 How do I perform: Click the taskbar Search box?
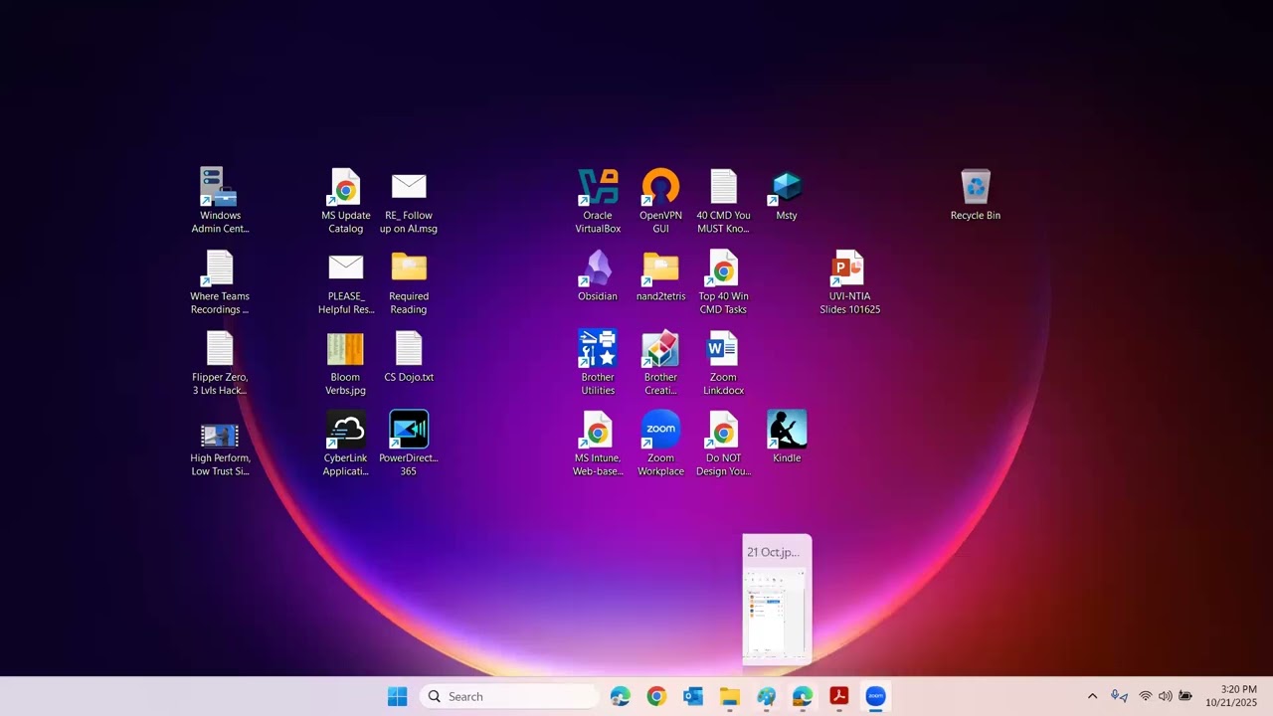tap(509, 696)
